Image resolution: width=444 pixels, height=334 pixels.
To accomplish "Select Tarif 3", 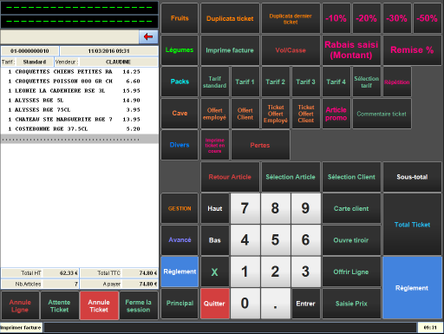I will pos(306,82).
